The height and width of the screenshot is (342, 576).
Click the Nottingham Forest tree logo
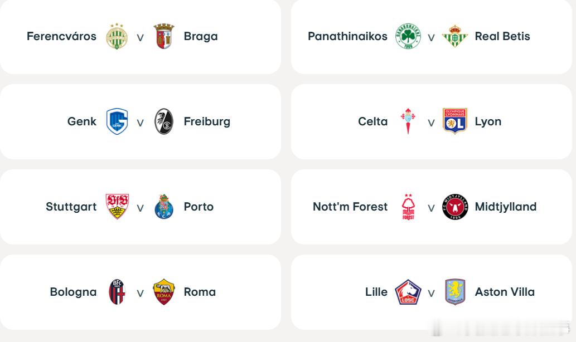click(x=408, y=207)
